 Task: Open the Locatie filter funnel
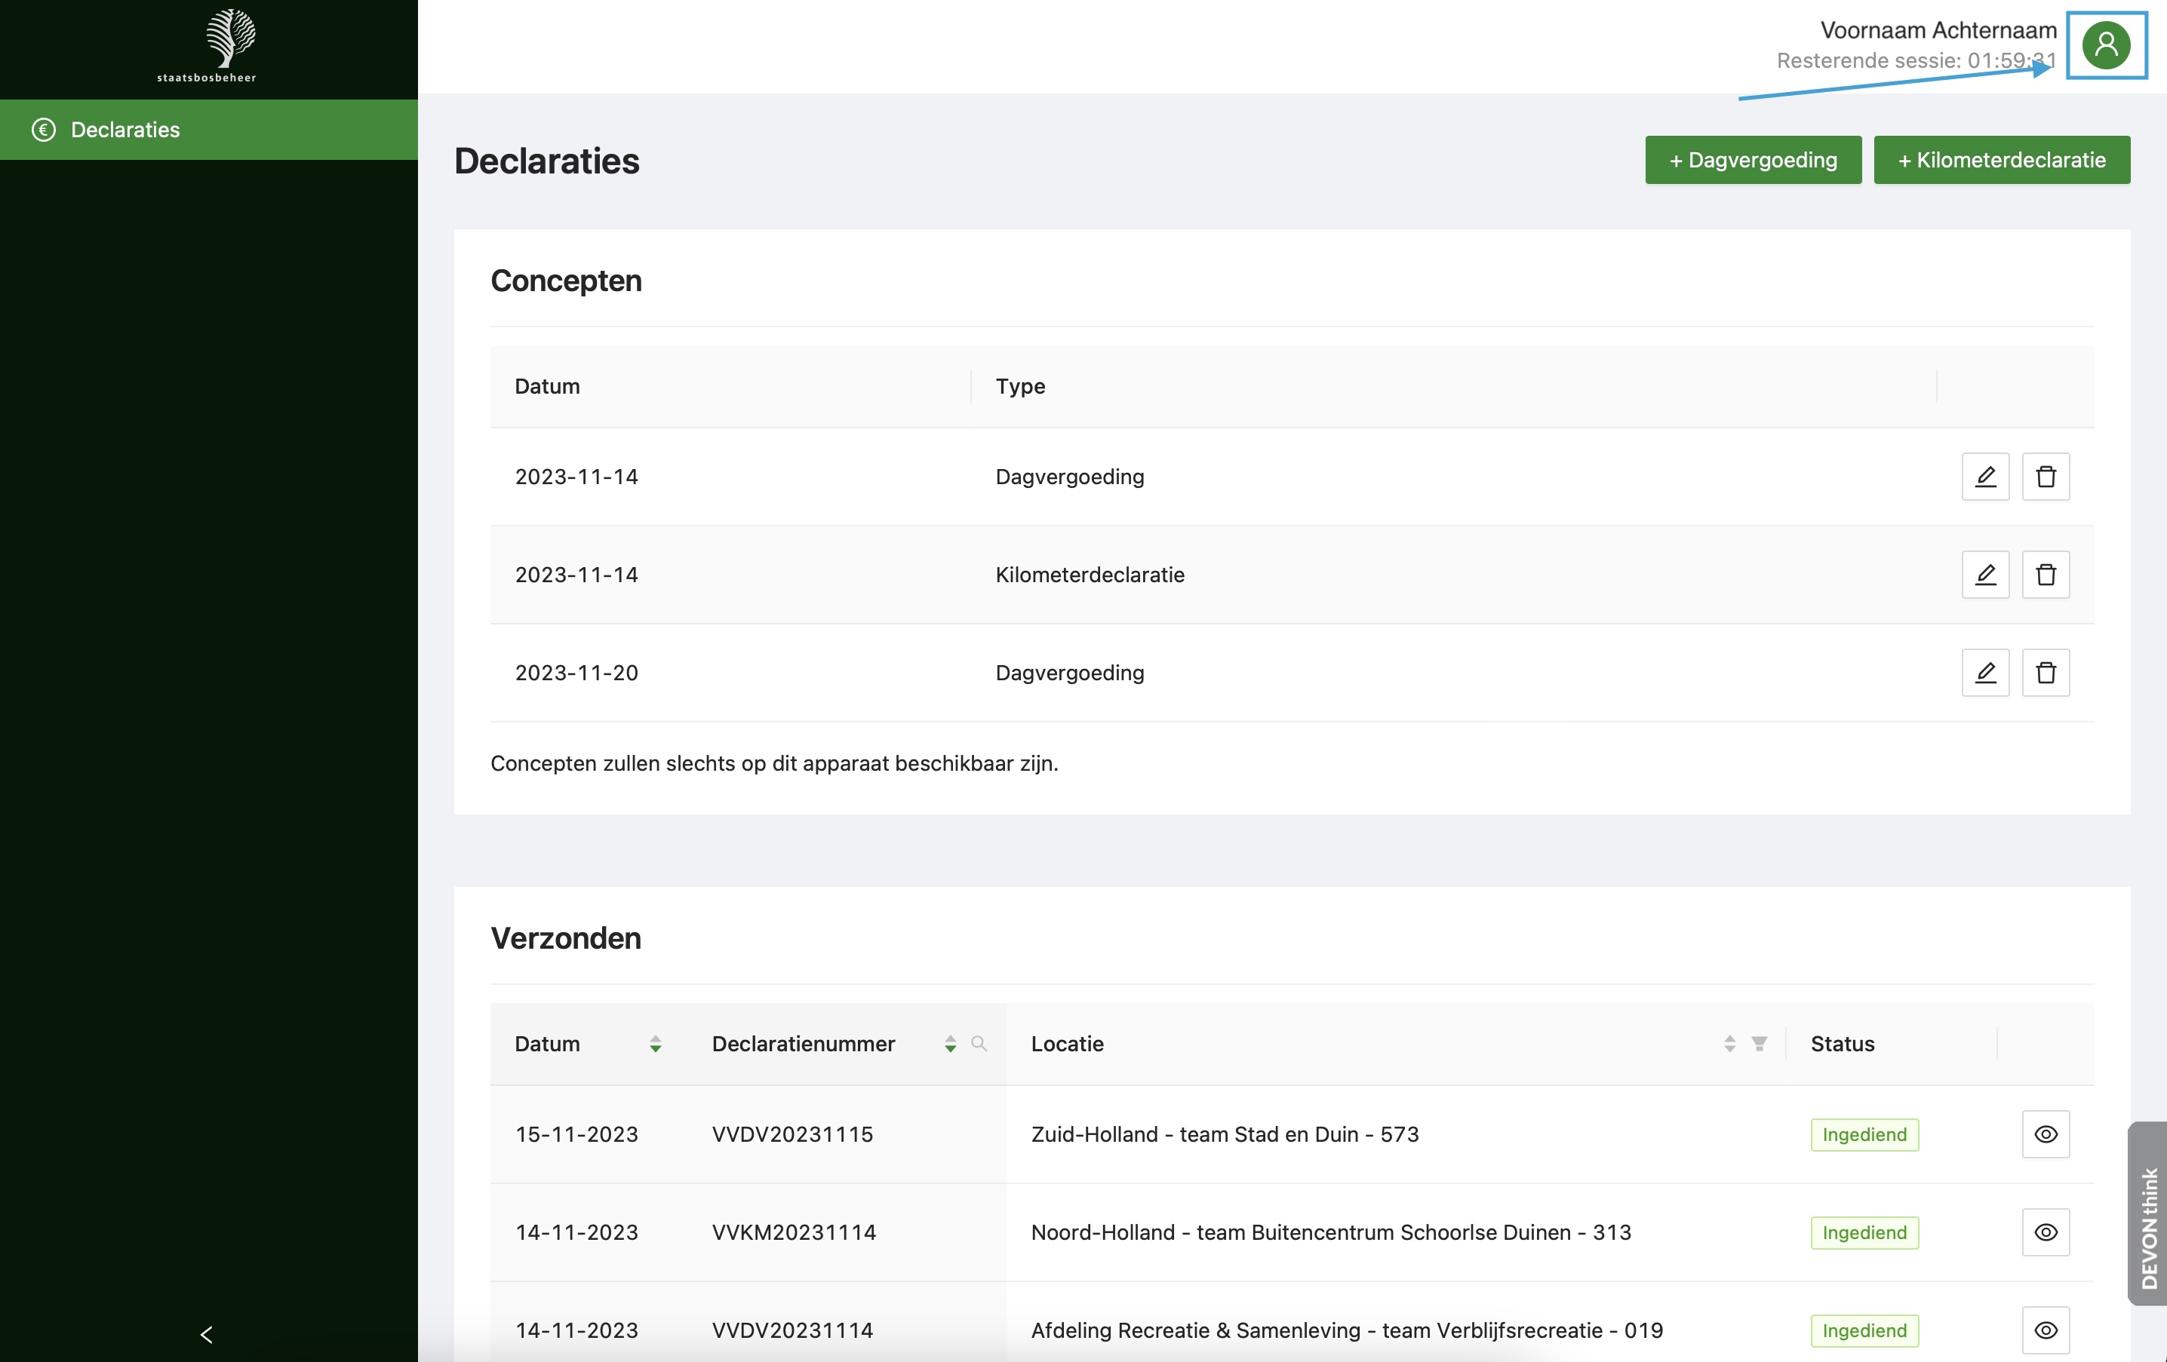tap(1759, 1044)
